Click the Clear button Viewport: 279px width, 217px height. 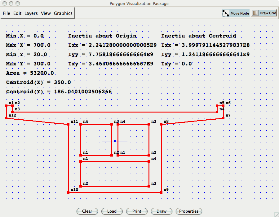[x=87, y=211]
